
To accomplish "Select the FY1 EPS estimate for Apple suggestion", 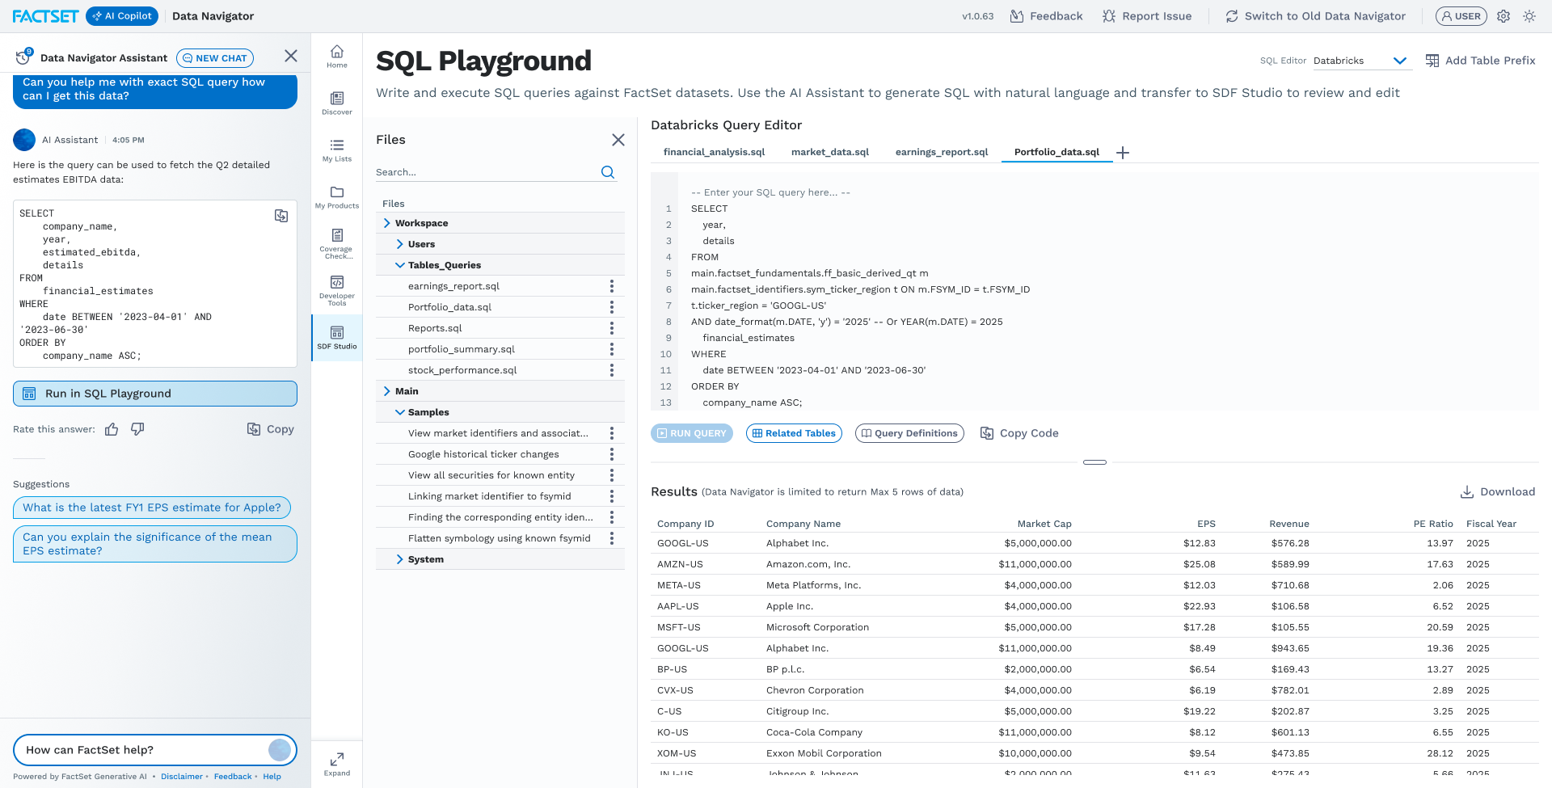I will click(x=152, y=508).
